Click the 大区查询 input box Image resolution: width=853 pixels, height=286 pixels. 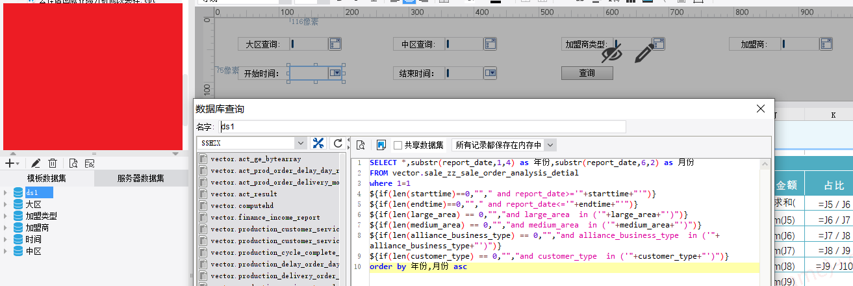pos(309,44)
